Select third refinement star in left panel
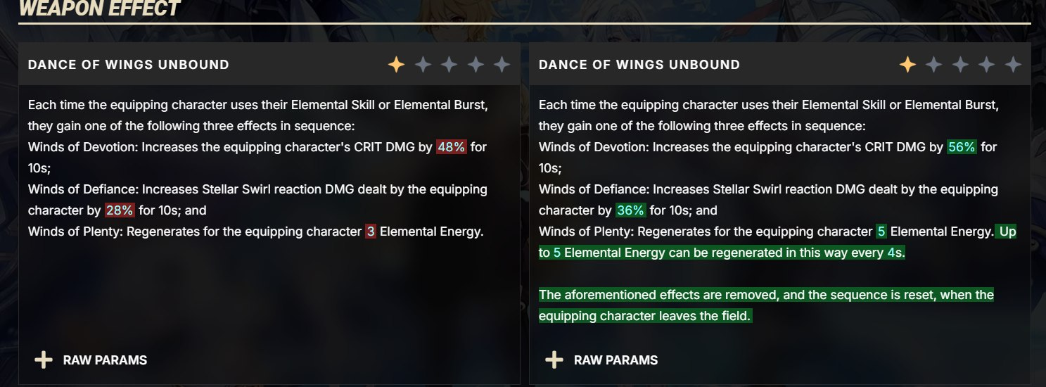Image resolution: width=1046 pixels, height=387 pixels. point(449,65)
